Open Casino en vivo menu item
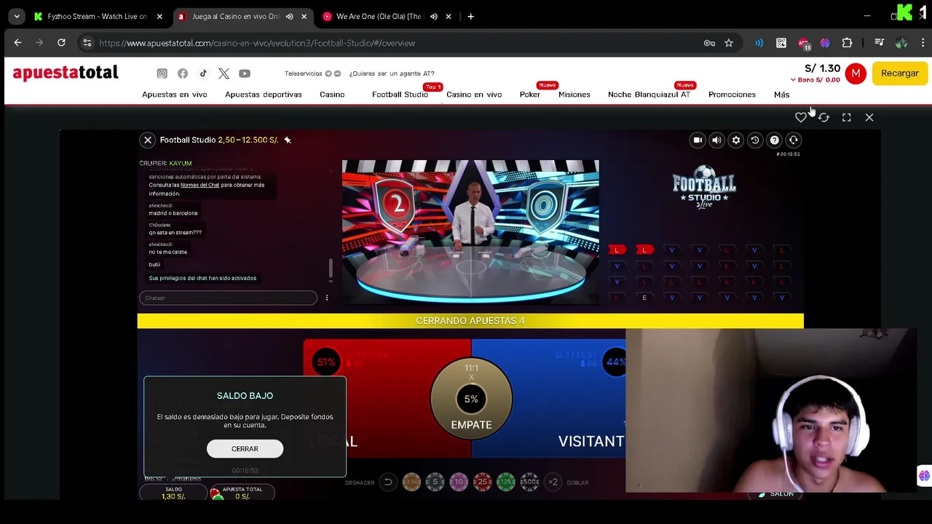This screenshot has width=932, height=524. [x=474, y=95]
